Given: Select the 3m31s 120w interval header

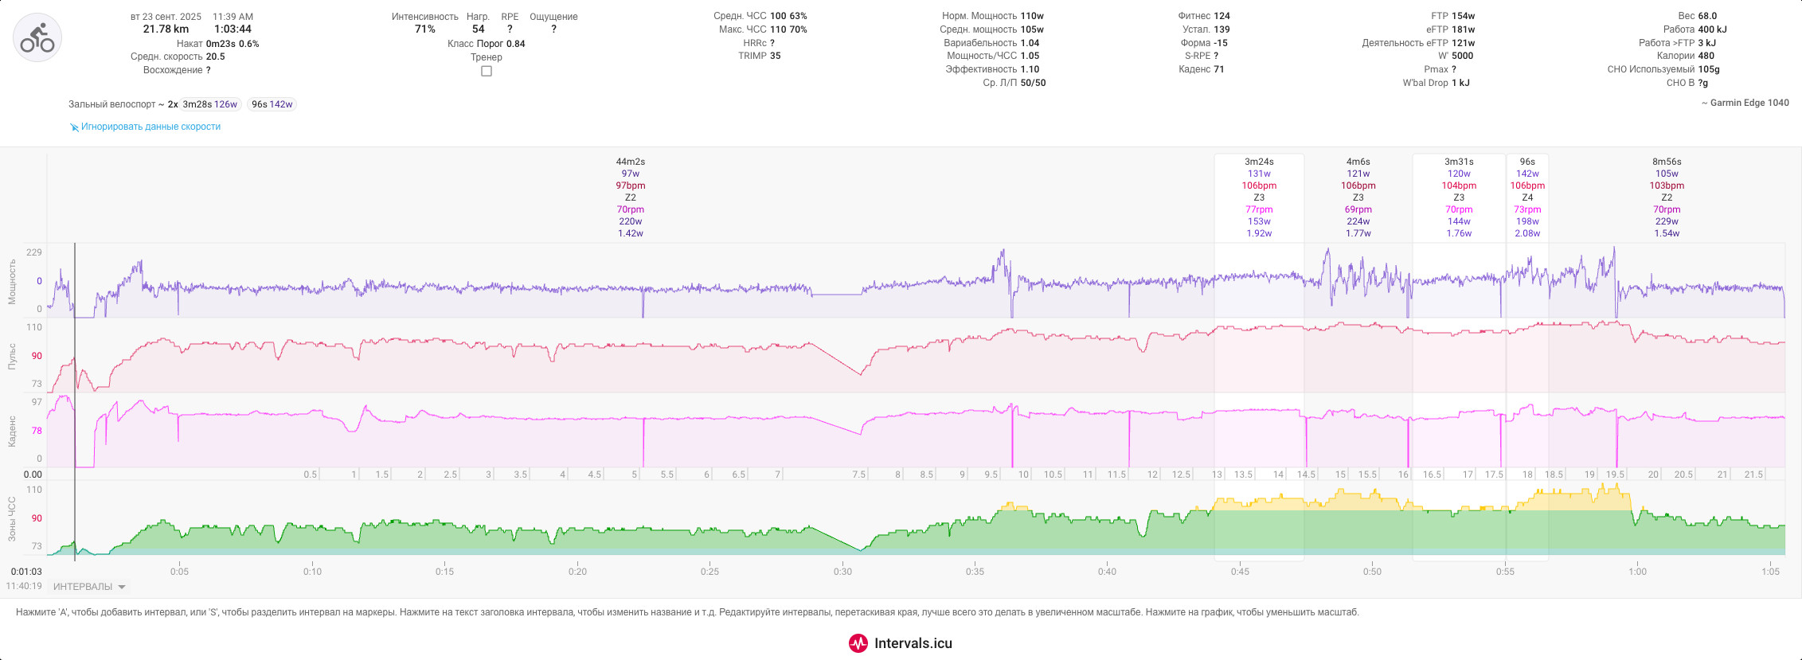Looking at the screenshot, I should 1459,167.
